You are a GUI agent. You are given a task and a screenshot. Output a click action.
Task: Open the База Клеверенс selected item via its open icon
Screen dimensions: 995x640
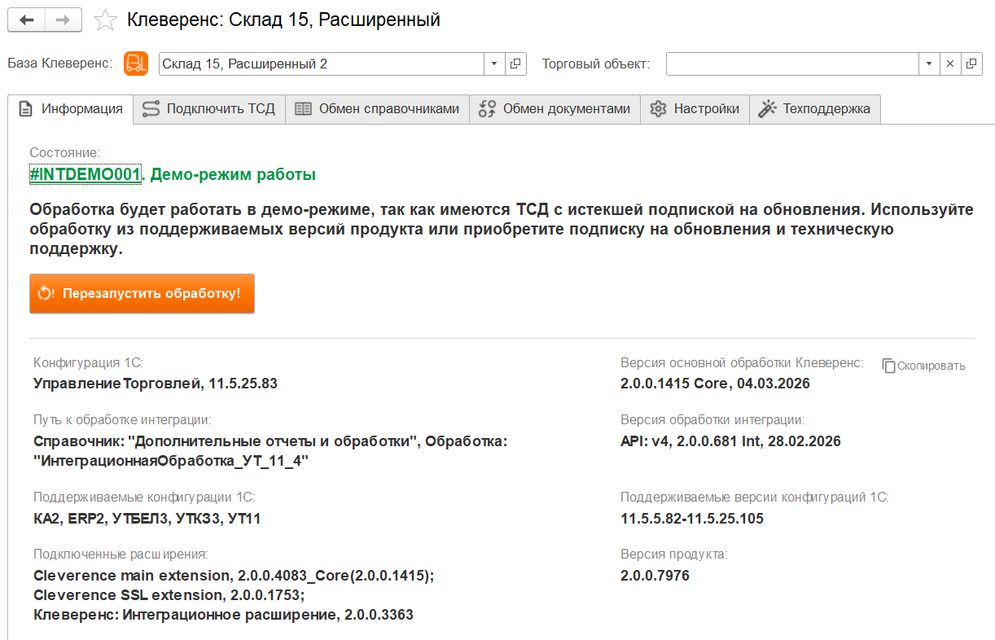click(x=515, y=64)
